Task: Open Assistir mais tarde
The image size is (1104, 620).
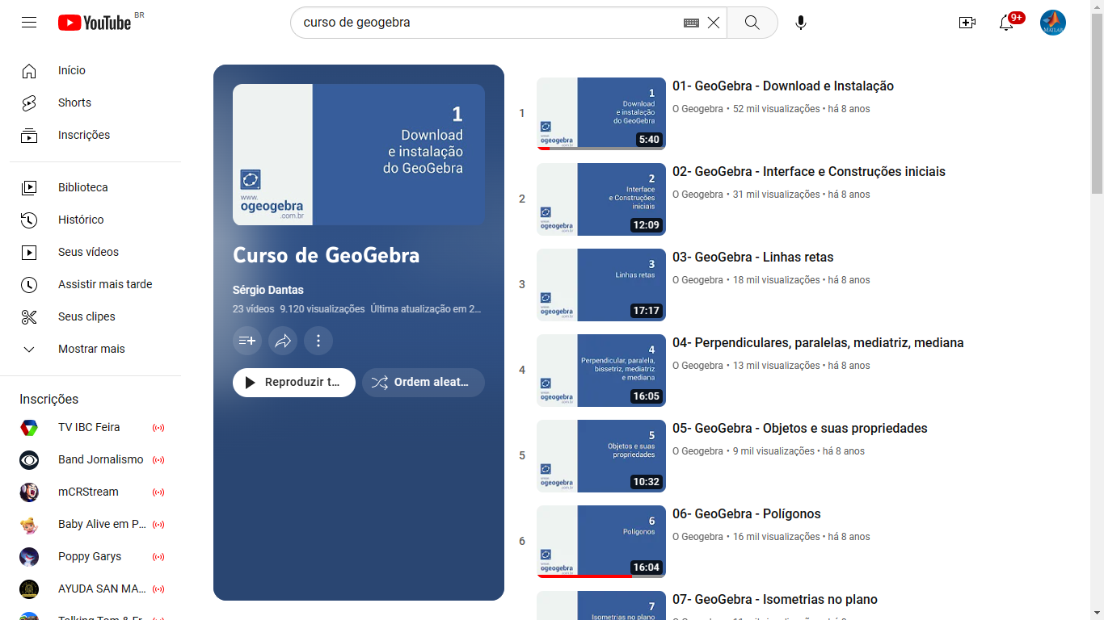Action: [x=95, y=284]
